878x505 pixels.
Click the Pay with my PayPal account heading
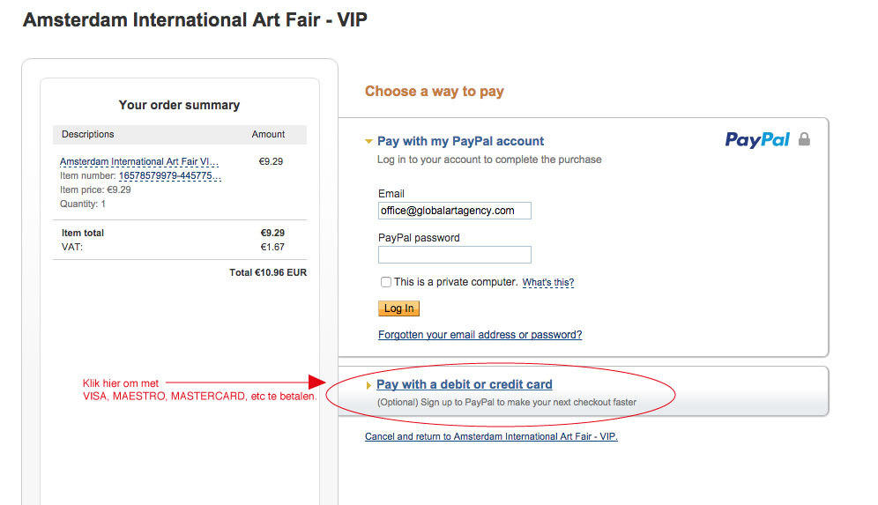460,141
